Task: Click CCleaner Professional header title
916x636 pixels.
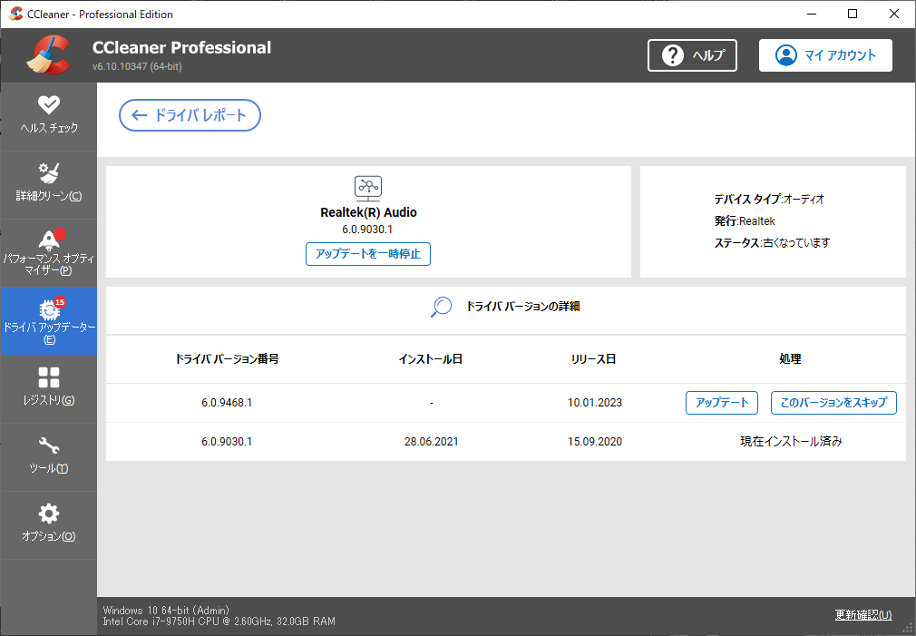Action: click(x=181, y=47)
